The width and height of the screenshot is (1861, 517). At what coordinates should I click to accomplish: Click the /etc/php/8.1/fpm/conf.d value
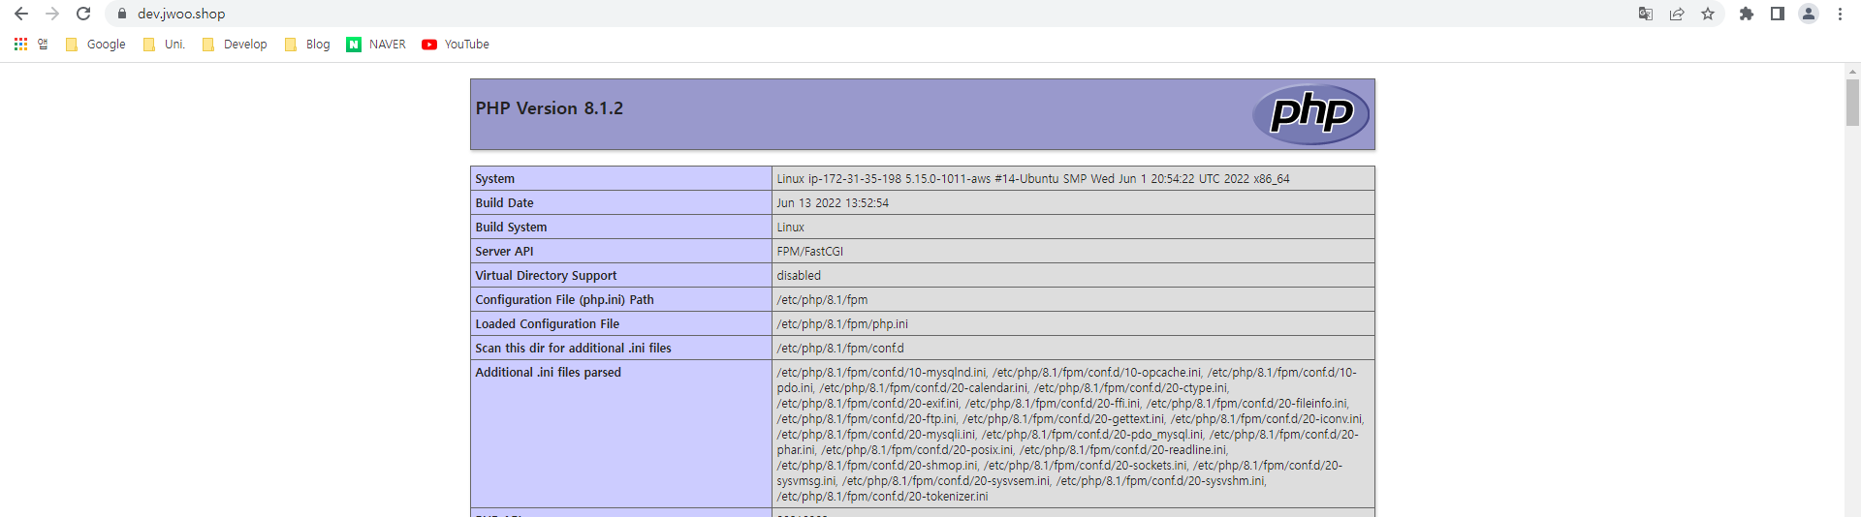[x=840, y=348]
